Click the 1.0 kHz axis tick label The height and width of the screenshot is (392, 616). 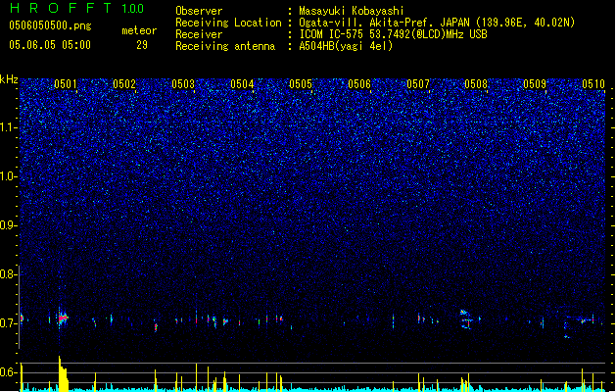click(x=8, y=176)
